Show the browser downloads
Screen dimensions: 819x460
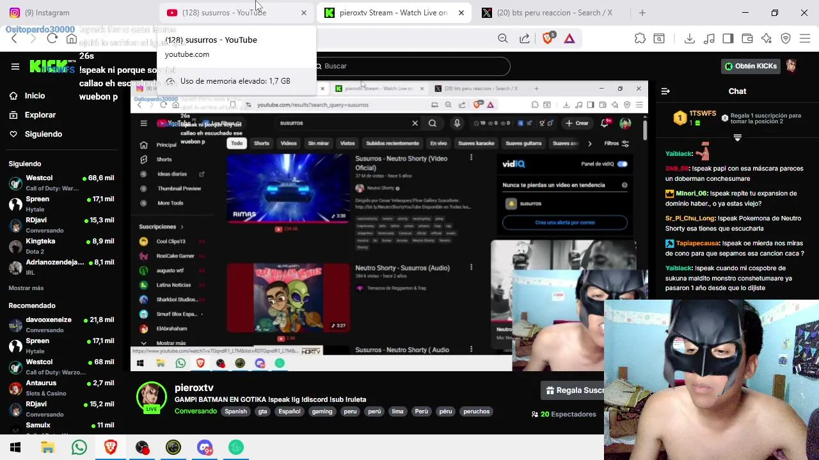689,39
